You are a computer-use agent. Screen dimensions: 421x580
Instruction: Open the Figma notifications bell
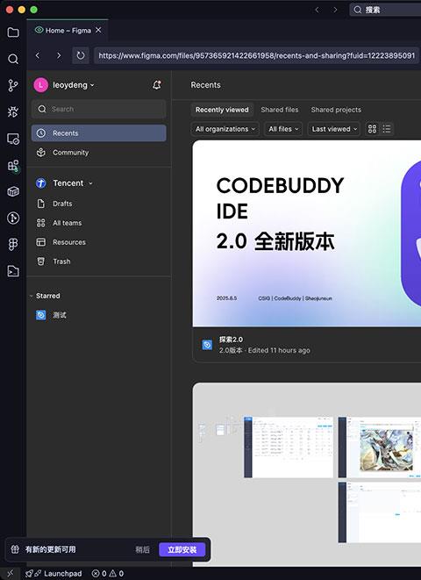[156, 85]
